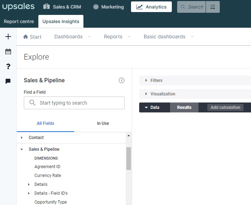Click the top Search field

191,7
